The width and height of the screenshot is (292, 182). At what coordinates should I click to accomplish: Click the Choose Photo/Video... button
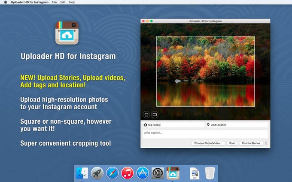point(208,143)
